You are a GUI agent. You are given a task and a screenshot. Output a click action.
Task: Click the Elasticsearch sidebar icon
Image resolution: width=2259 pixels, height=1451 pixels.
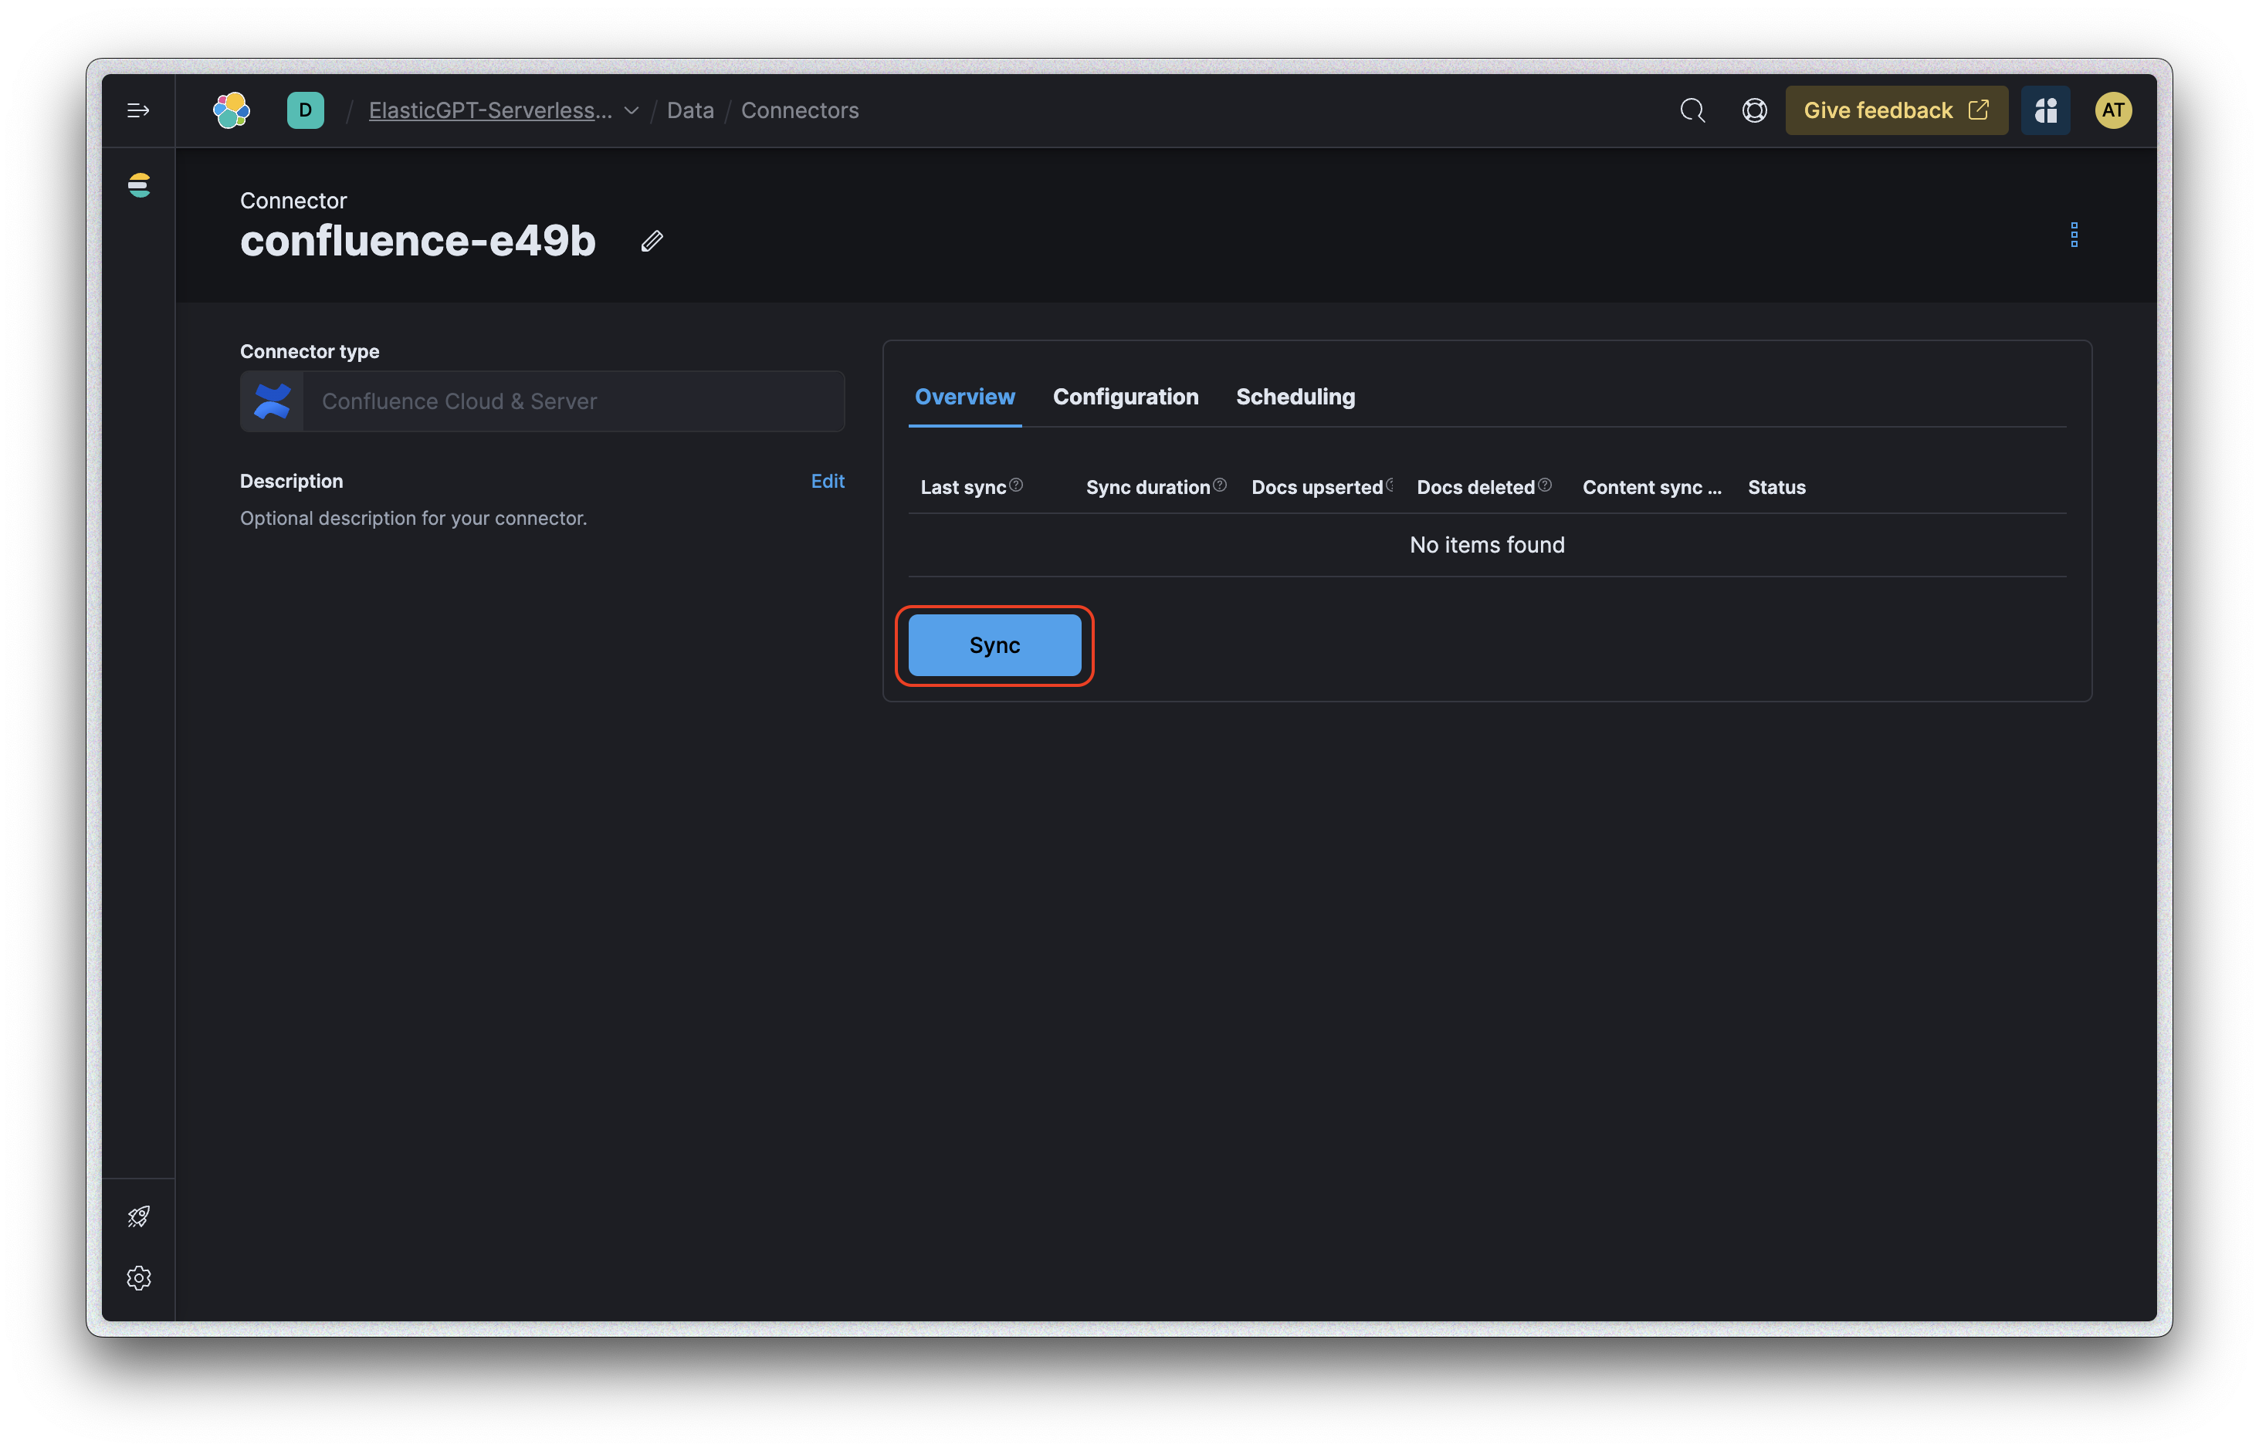[138, 184]
